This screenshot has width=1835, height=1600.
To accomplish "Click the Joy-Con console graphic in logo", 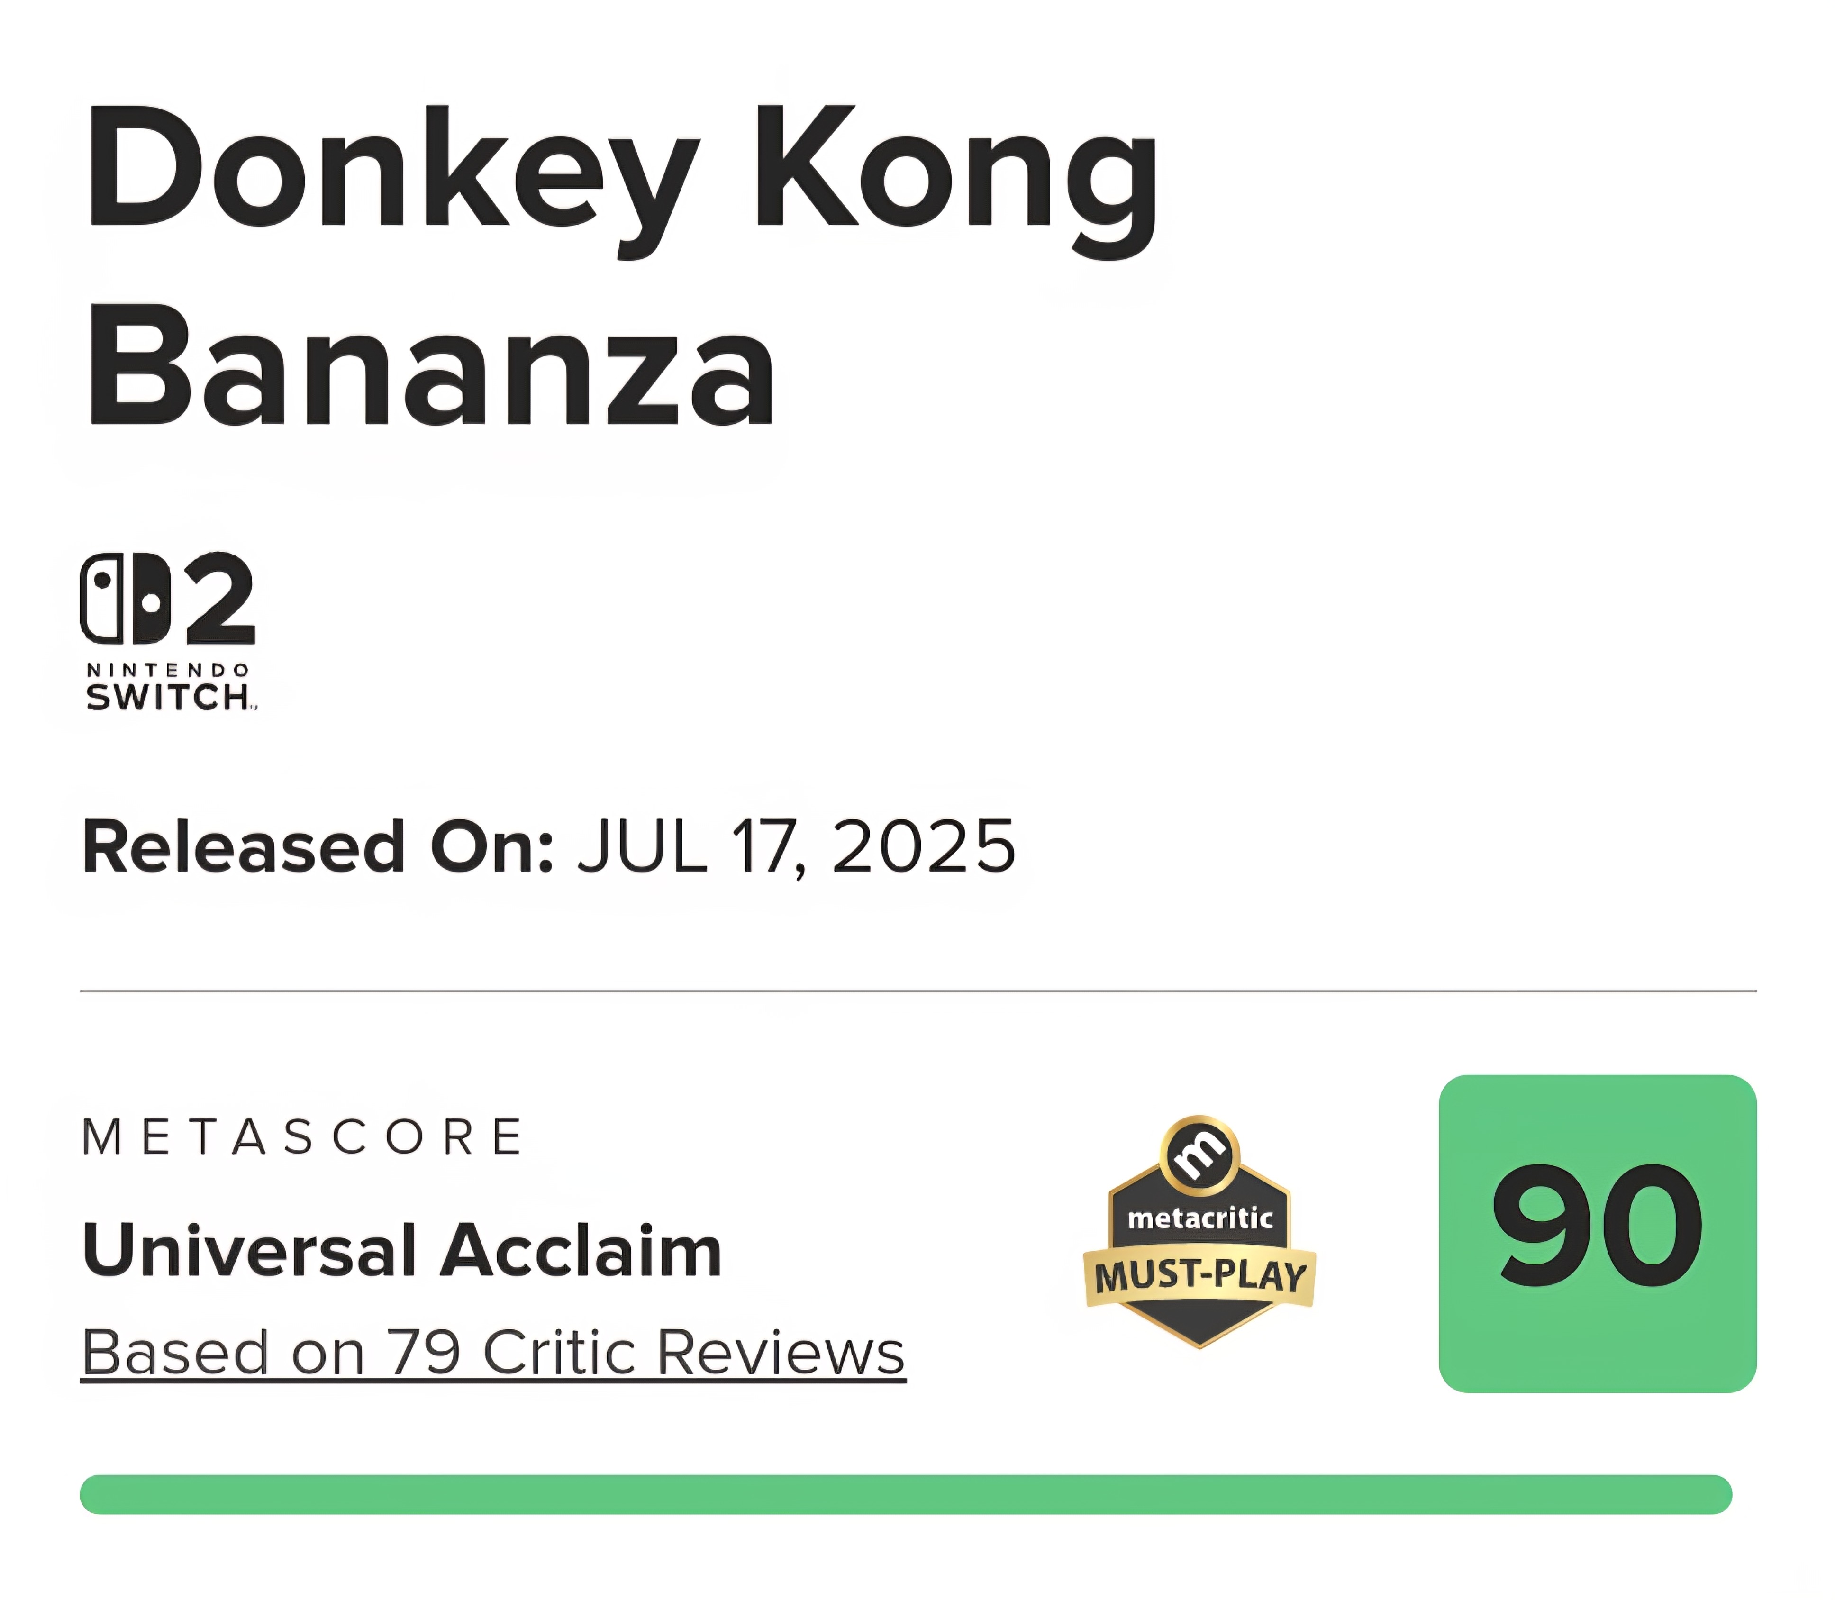I will click(125, 598).
